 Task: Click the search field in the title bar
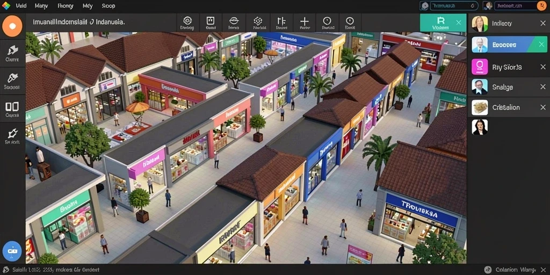pos(449,5)
